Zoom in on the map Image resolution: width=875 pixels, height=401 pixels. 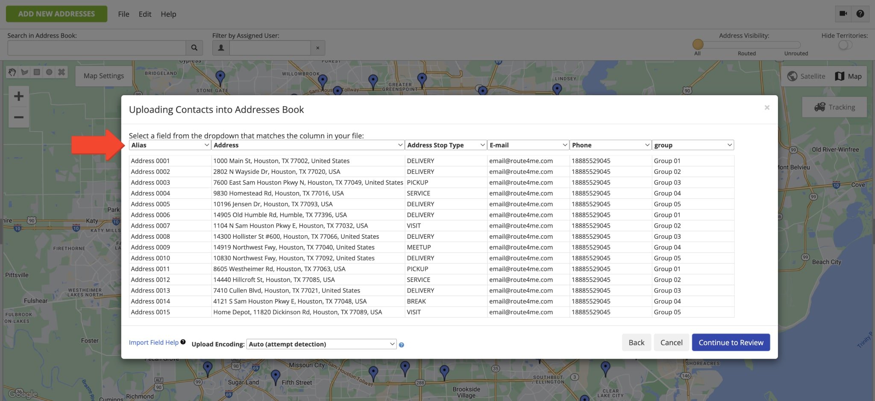click(19, 96)
